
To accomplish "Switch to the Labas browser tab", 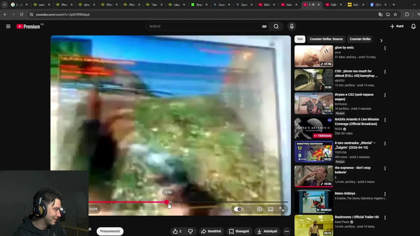I will pos(177,5).
